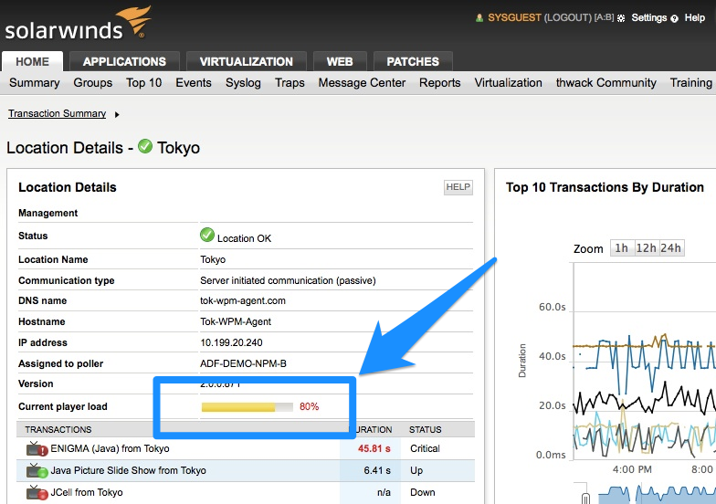Open the VIRTUALIZATION tab
This screenshot has height=504, width=716.
coord(247,61)
